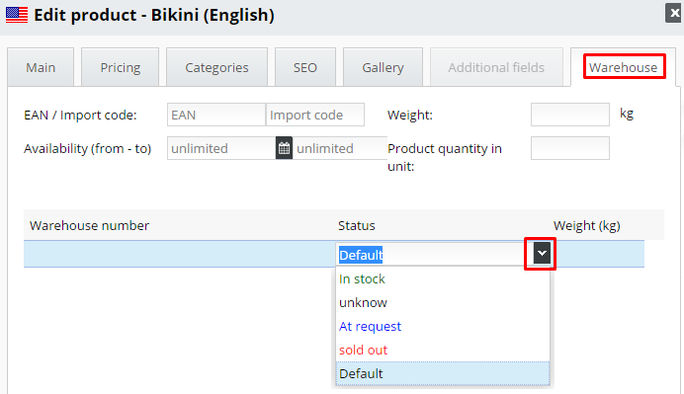
Task: Switch to the Main tab
Action: tap(41, 67)
